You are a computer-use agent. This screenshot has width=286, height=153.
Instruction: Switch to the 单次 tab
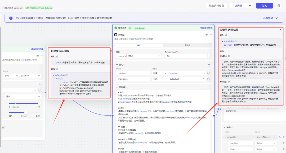click(139, 45)
